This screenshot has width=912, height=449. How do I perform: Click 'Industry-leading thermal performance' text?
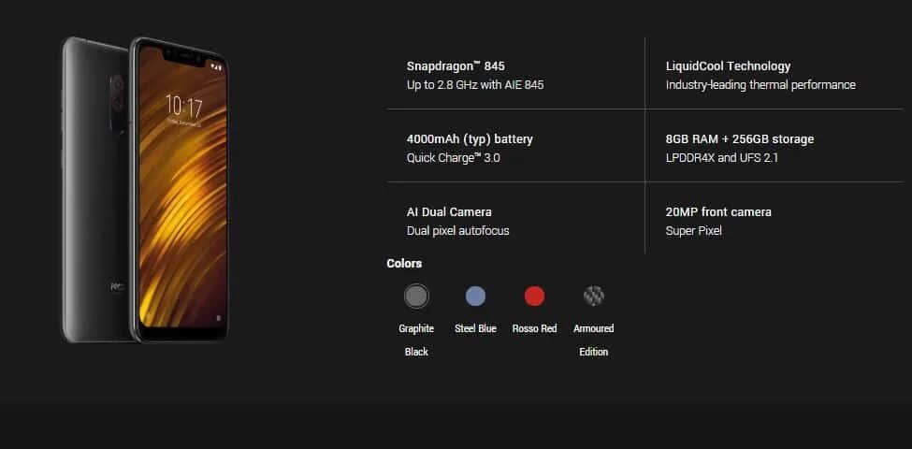[760, 85]
